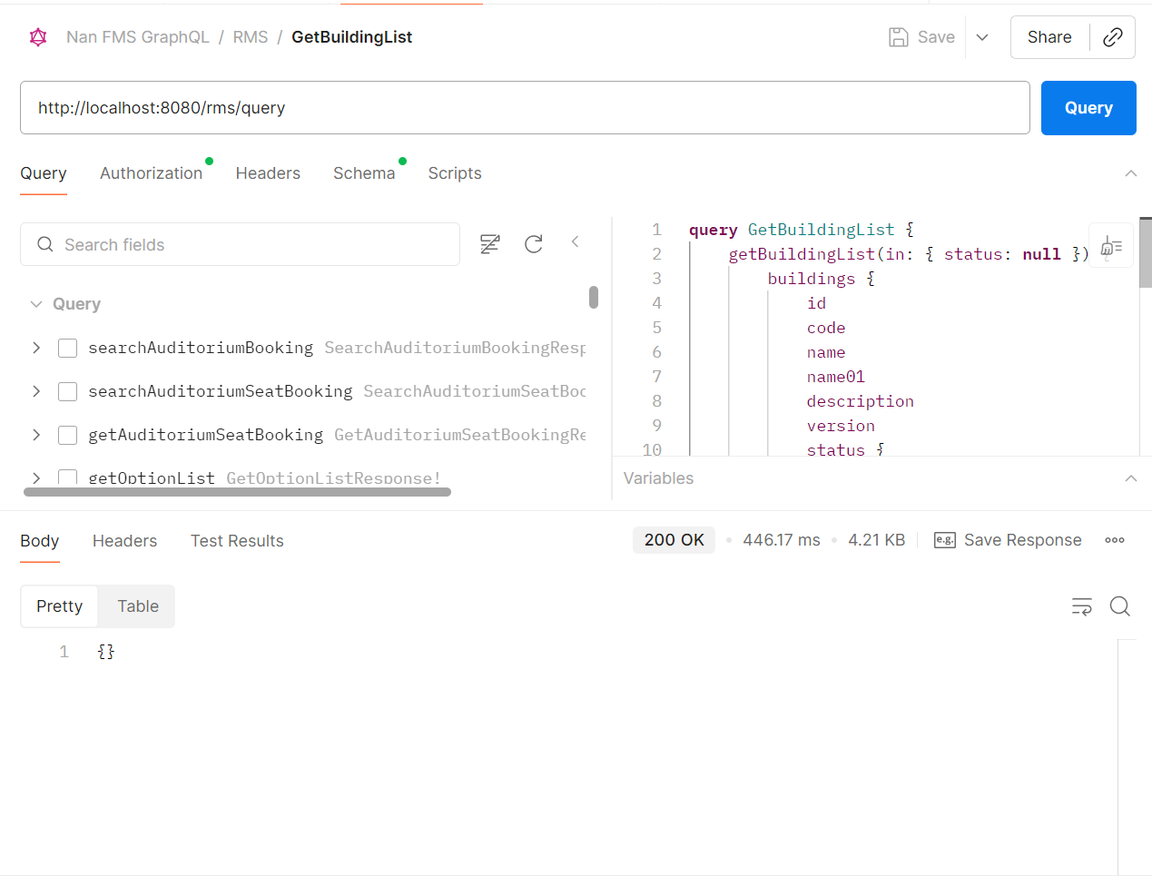The height and width of the screenshot is (876, 1152).
Task: Expand the searchAuditoriumBooking tree node
Action: [x=36, y=348]
